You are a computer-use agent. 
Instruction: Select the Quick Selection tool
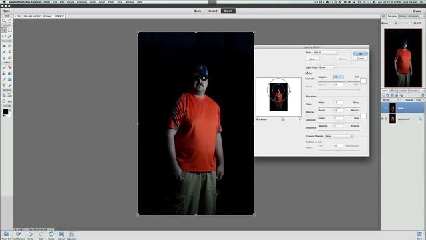[x=10, y=36]
